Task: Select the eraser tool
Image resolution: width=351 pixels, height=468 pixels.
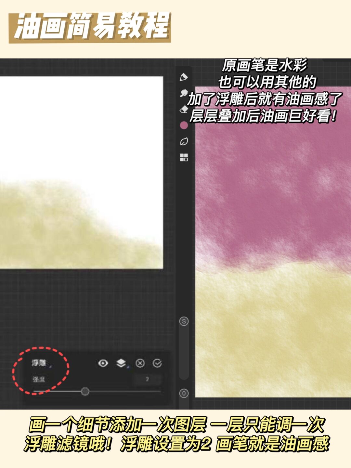Action: [184, 110]
